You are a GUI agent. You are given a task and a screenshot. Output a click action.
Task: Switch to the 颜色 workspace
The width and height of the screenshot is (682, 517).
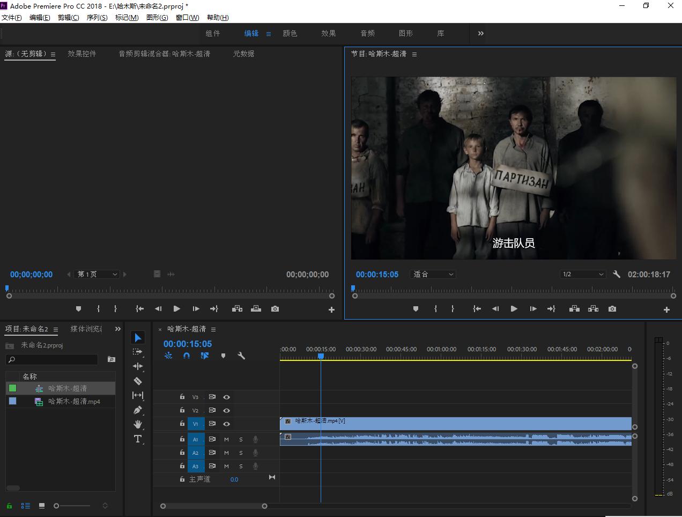point(290,33)
